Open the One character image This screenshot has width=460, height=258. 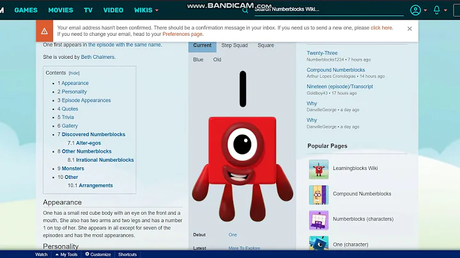[x=242, y=146]
